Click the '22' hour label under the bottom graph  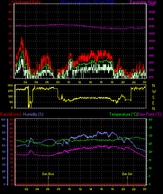[x=134, y=189]
